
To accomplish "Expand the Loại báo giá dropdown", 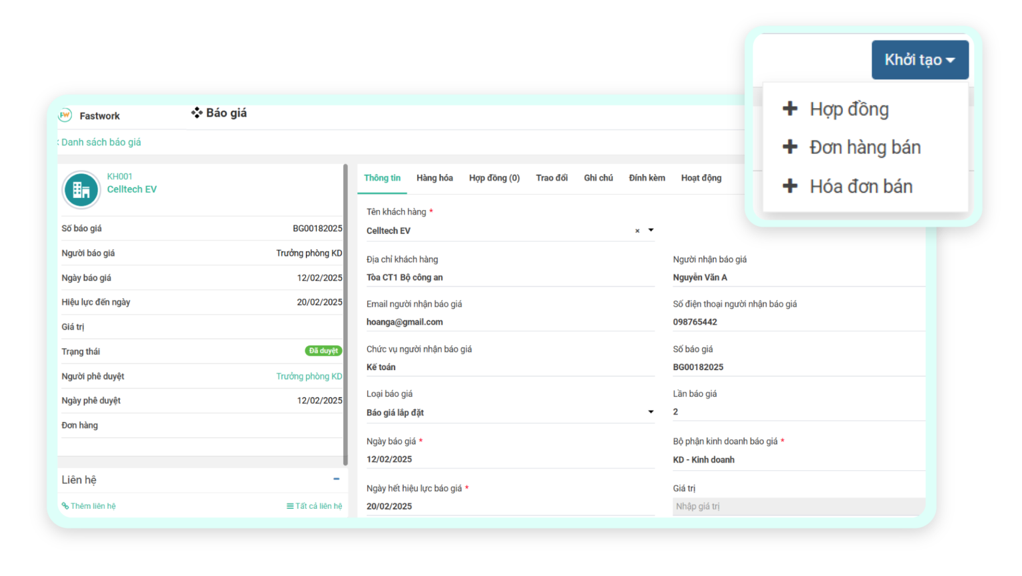I will (x=651, y=412).
